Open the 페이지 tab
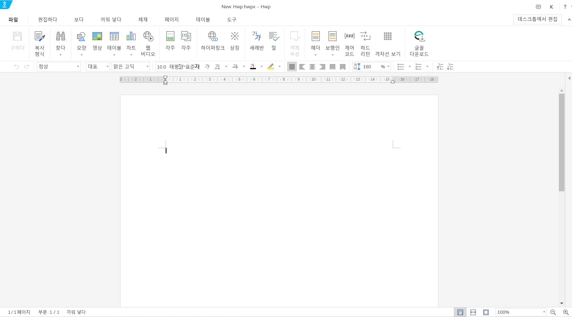This screenshot has height=317, width=572. click(172, 20)
